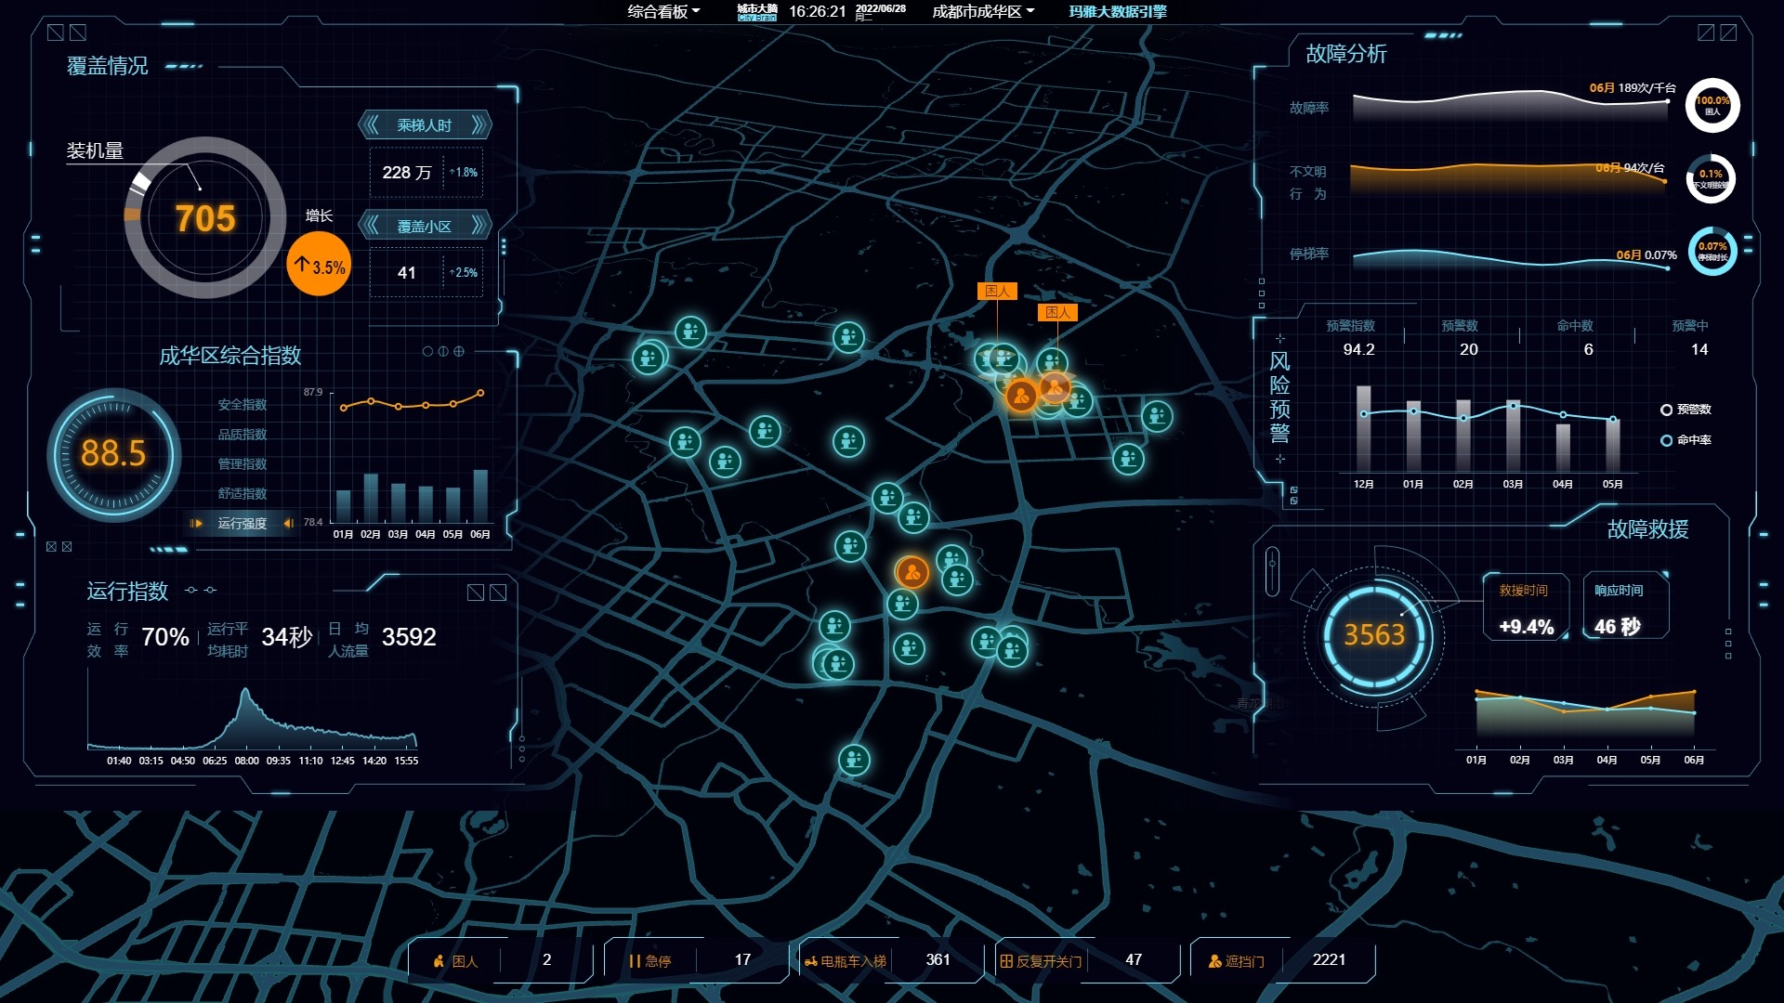Click the right arrows beside 乘梯人时
The height and width of the screenshot is (1003, 1784).
(478, 125)
